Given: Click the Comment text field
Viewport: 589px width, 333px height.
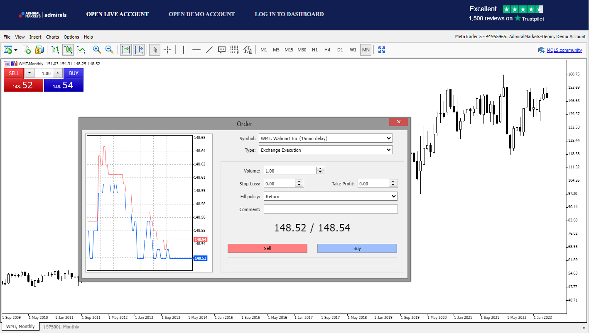Looking at the screenshot, I should pos(331,209).
